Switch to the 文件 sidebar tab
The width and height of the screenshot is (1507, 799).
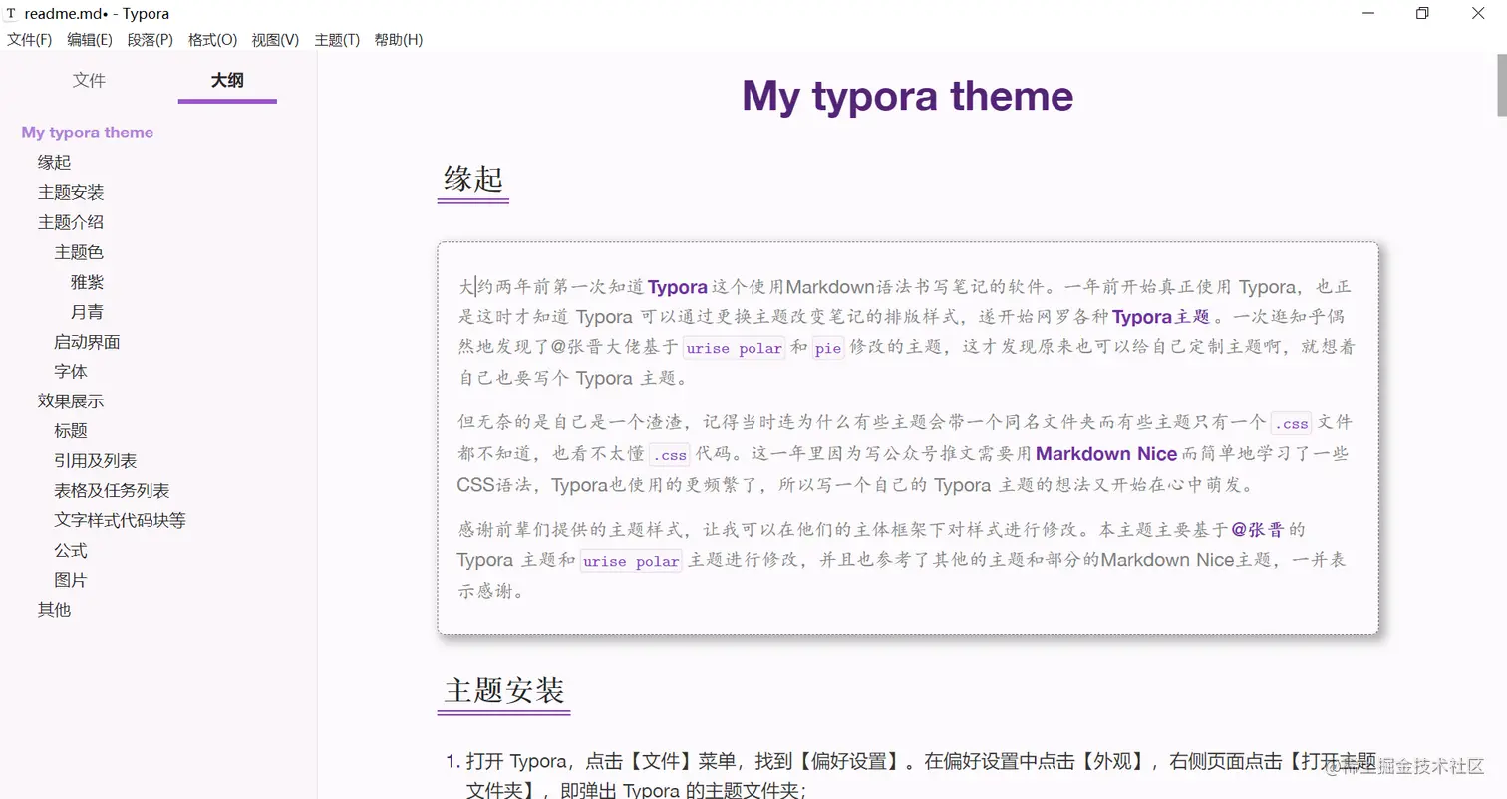point(89,81)
